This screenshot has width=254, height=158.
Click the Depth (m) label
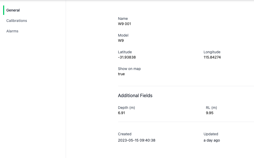tap(126, 108)
